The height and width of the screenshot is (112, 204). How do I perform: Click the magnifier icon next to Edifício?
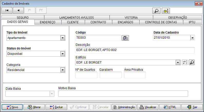[192, 62]
